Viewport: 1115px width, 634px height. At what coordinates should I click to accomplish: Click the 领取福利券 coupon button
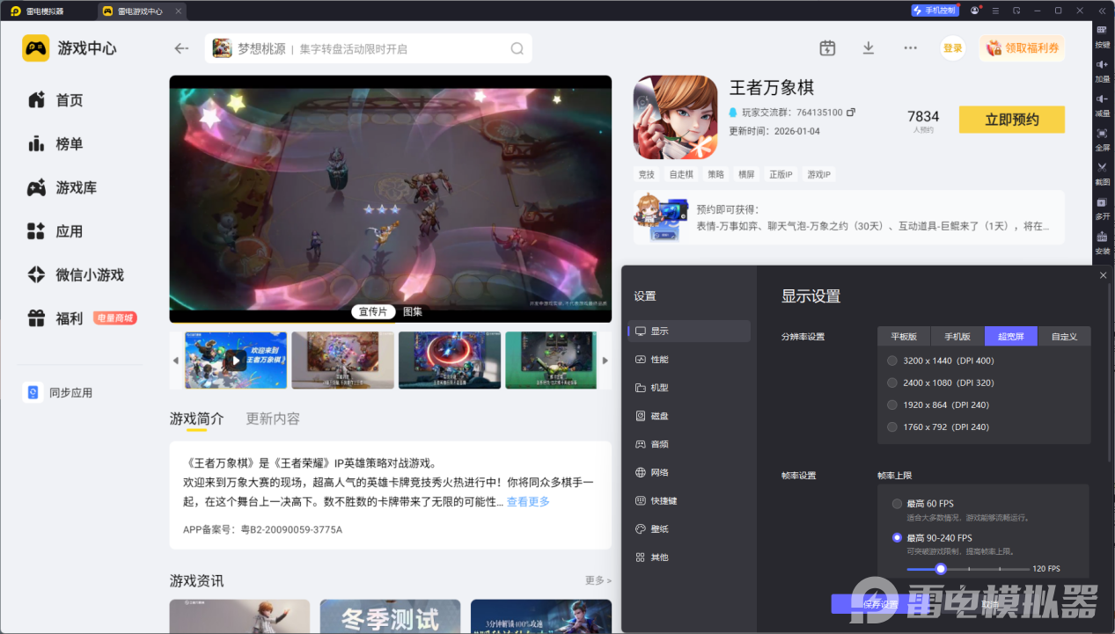click(1022, 48)
